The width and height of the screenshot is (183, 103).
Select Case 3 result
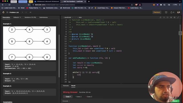coord(89,97)
